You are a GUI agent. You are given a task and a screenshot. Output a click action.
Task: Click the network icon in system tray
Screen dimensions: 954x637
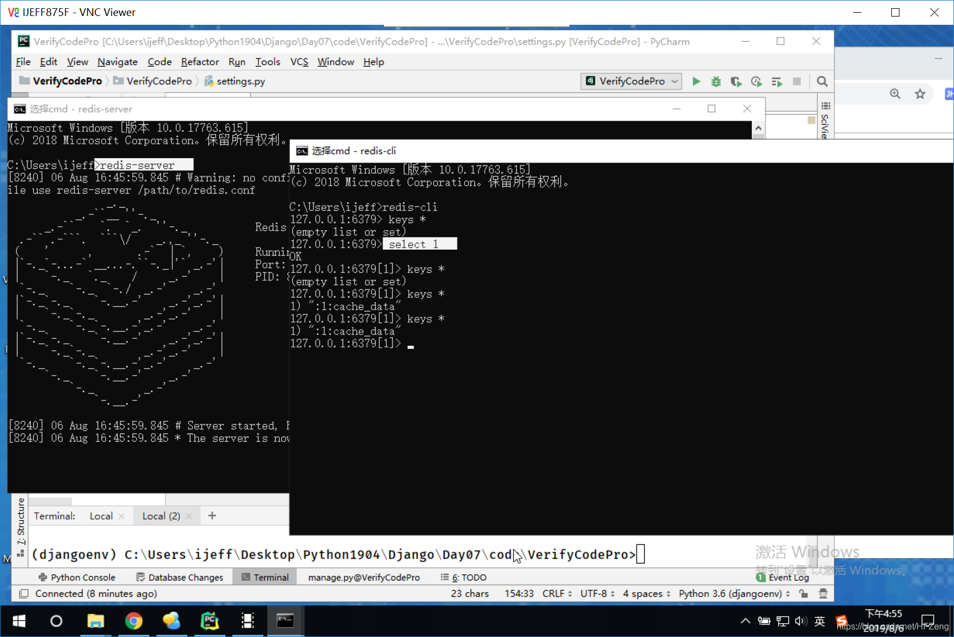coord(782,621)
